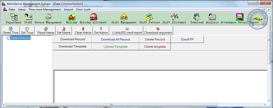Click the Download Template button
Viewport: 273px width, 108px height.
[x=73, y=47]
